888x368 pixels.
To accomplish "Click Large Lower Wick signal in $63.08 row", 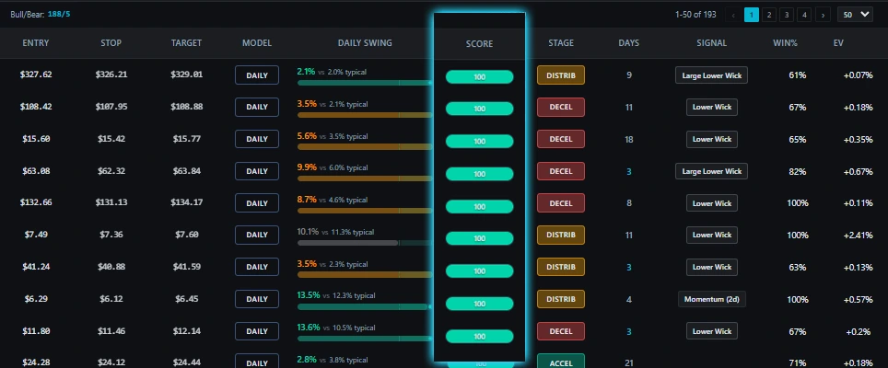I will tap(711, 171).
